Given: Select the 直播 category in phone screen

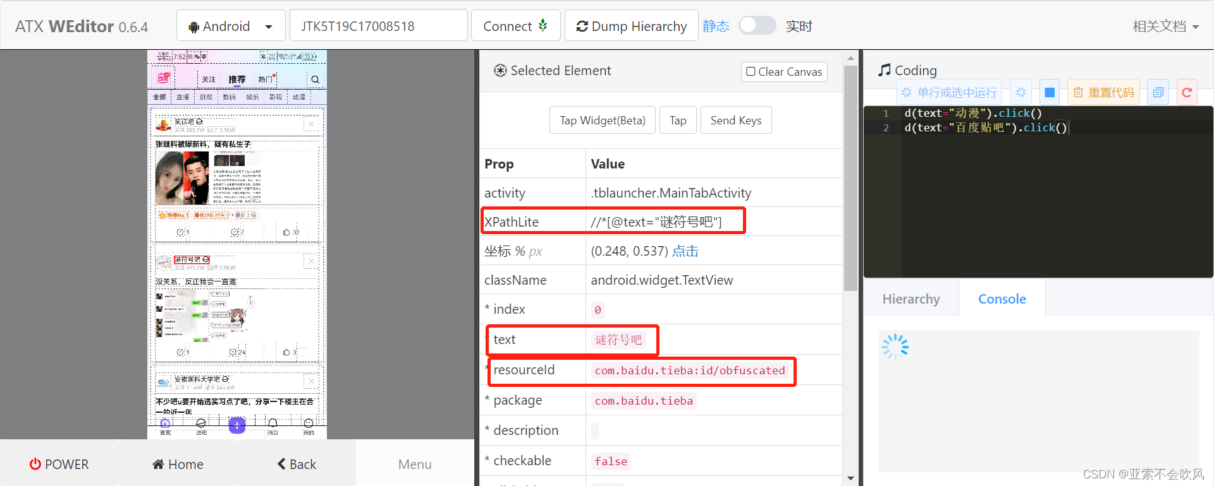Looking at the screenshot, I should (x=183, y=97).
